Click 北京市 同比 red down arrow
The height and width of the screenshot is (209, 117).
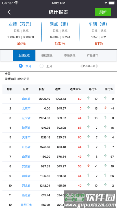pyautogui.click(x=105, y=108)
